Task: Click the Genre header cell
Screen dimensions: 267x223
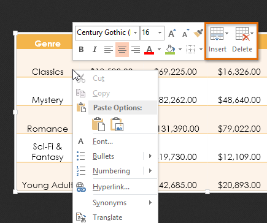Action: [45, 42]
